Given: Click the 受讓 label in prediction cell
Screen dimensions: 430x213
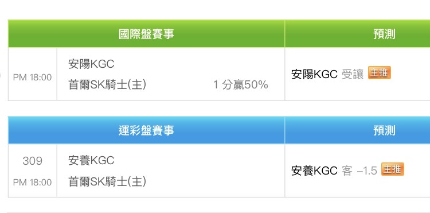Looking at the screenshot, I should click(x=353, y=74).
